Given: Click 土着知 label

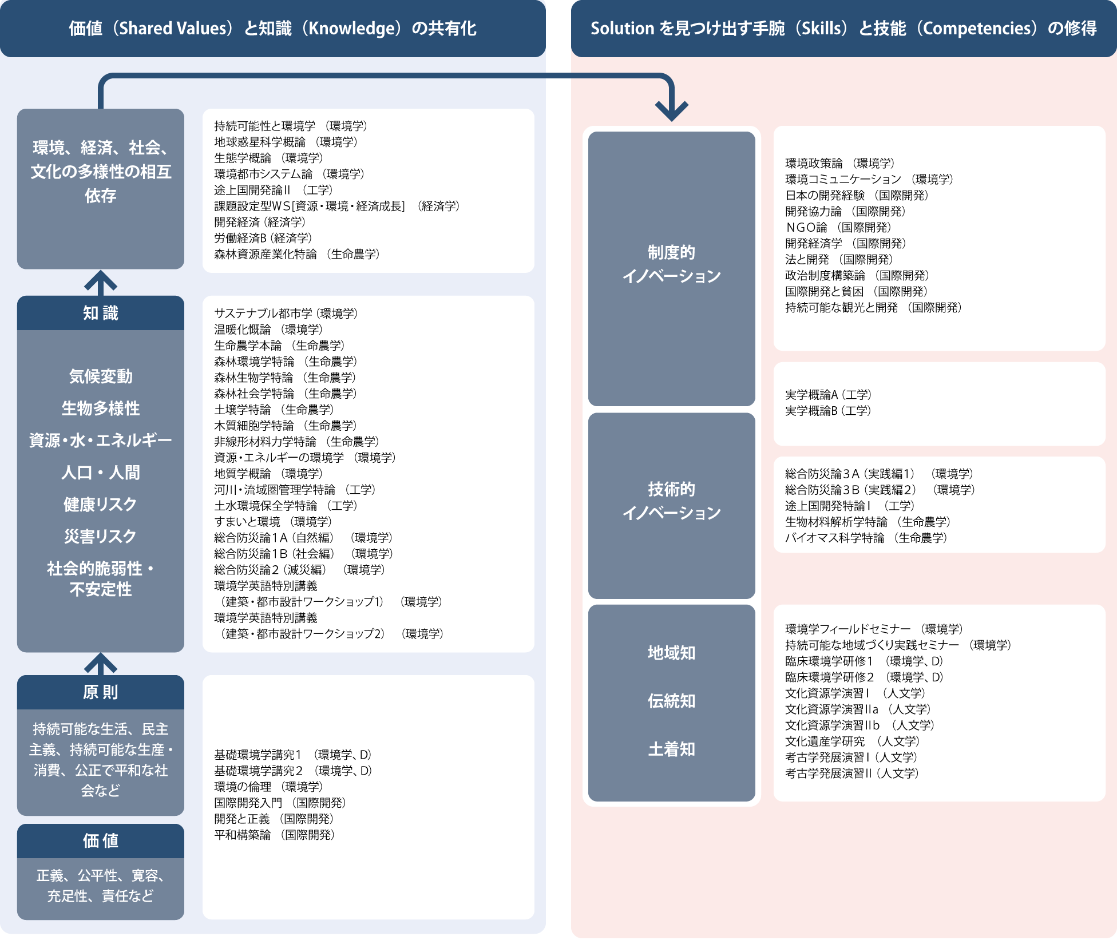Looking at the screenshot, I should coord(672,749).
